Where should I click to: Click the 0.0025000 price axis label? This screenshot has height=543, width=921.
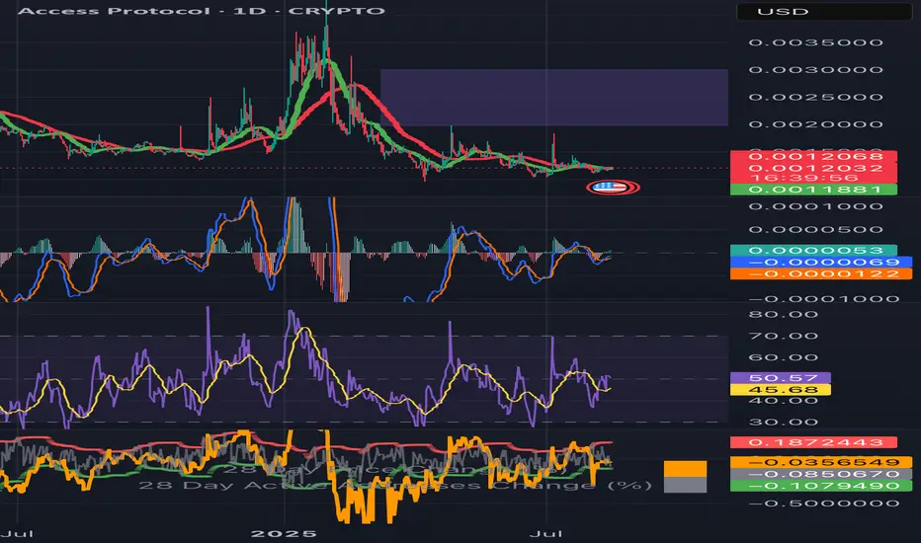coord(816,97)
